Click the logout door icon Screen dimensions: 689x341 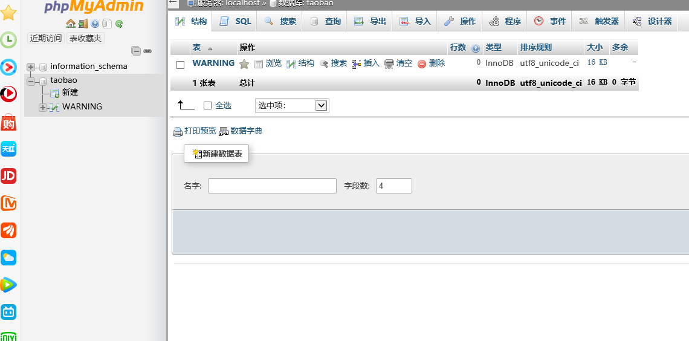pos(83,24)
